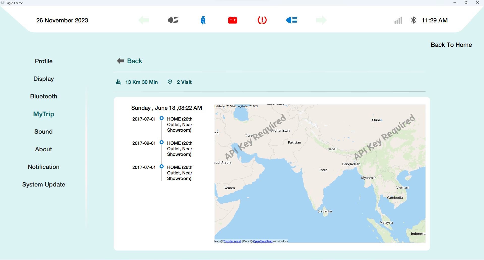Click Pakistan label on the map
Viewport: 484px width, 260px height.
pyautogui.click(x=294, y=142)
